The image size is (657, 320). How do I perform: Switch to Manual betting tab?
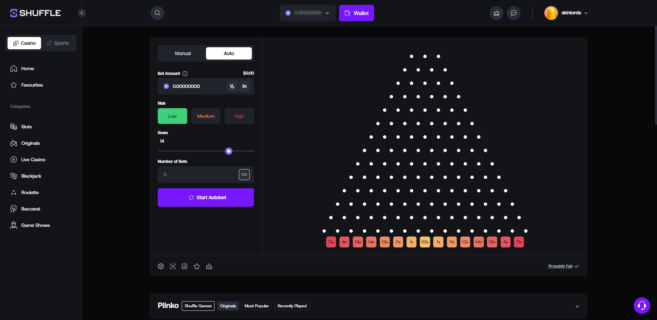coord(183,53)
